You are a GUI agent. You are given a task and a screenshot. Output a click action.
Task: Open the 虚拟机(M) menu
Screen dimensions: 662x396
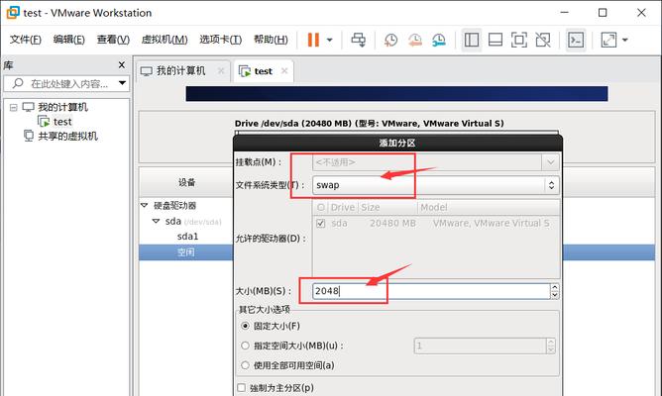(165, 40)
